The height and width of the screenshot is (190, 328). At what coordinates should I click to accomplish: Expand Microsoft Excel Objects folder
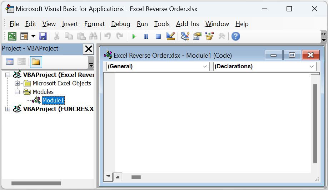click(18, 84)
